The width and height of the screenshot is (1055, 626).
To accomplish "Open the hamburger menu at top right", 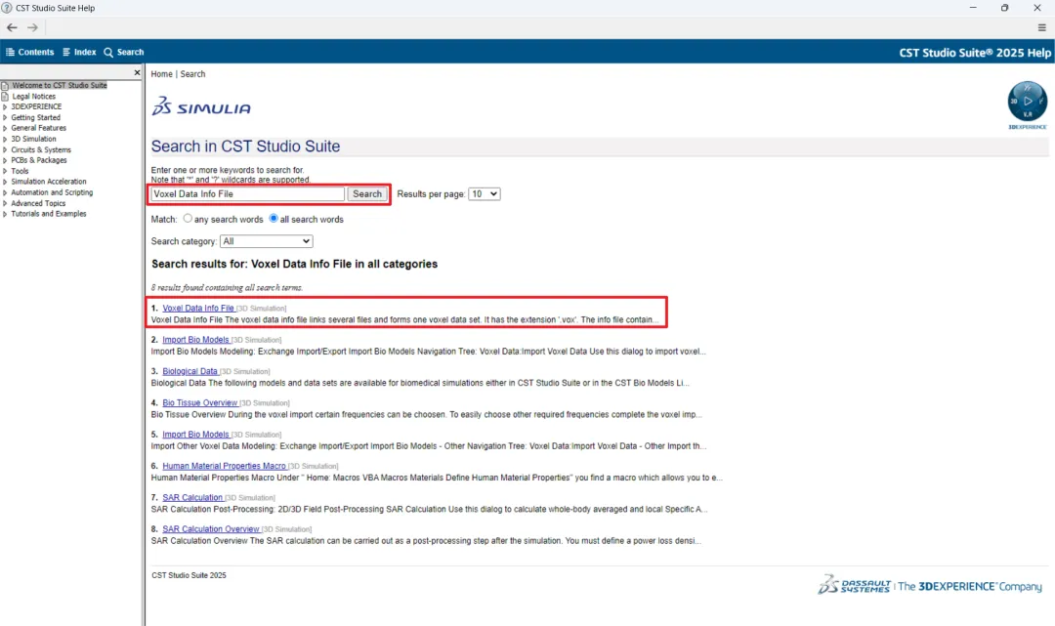I will point(1041,27).
